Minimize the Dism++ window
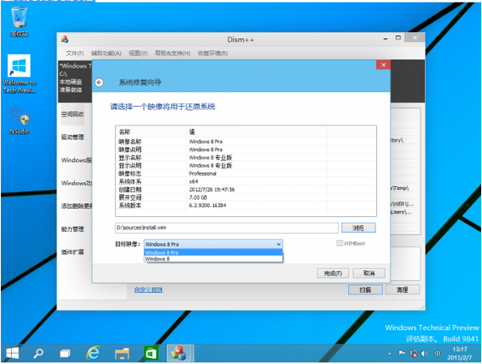 (386, 38)
